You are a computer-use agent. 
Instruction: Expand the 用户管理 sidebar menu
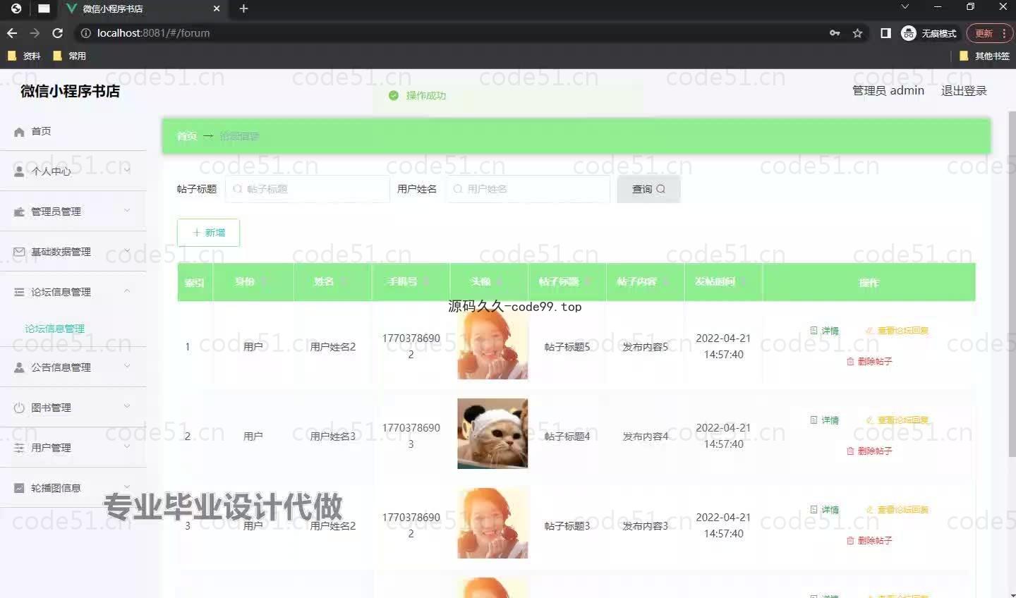pyautogui.click(x=73, y=447)
